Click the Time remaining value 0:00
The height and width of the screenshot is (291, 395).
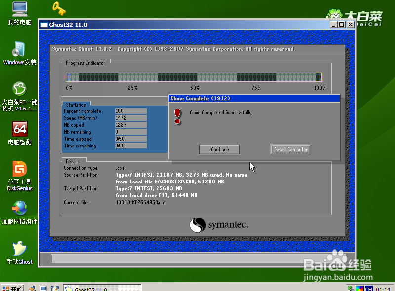[131, 145]
